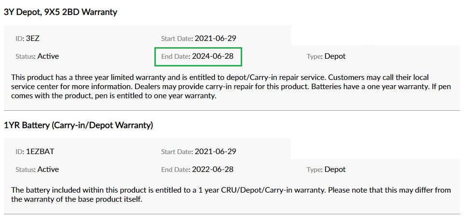This screenshot has width=465, height=222.
Task: Click the highlighted End Date 2024-06-28
Action: click(213, 56)
